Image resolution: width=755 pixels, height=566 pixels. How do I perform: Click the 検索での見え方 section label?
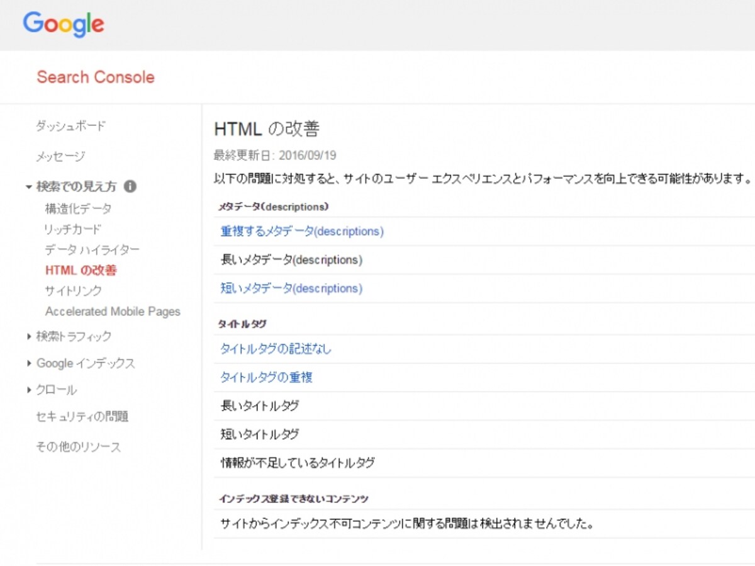click(77, 187)
